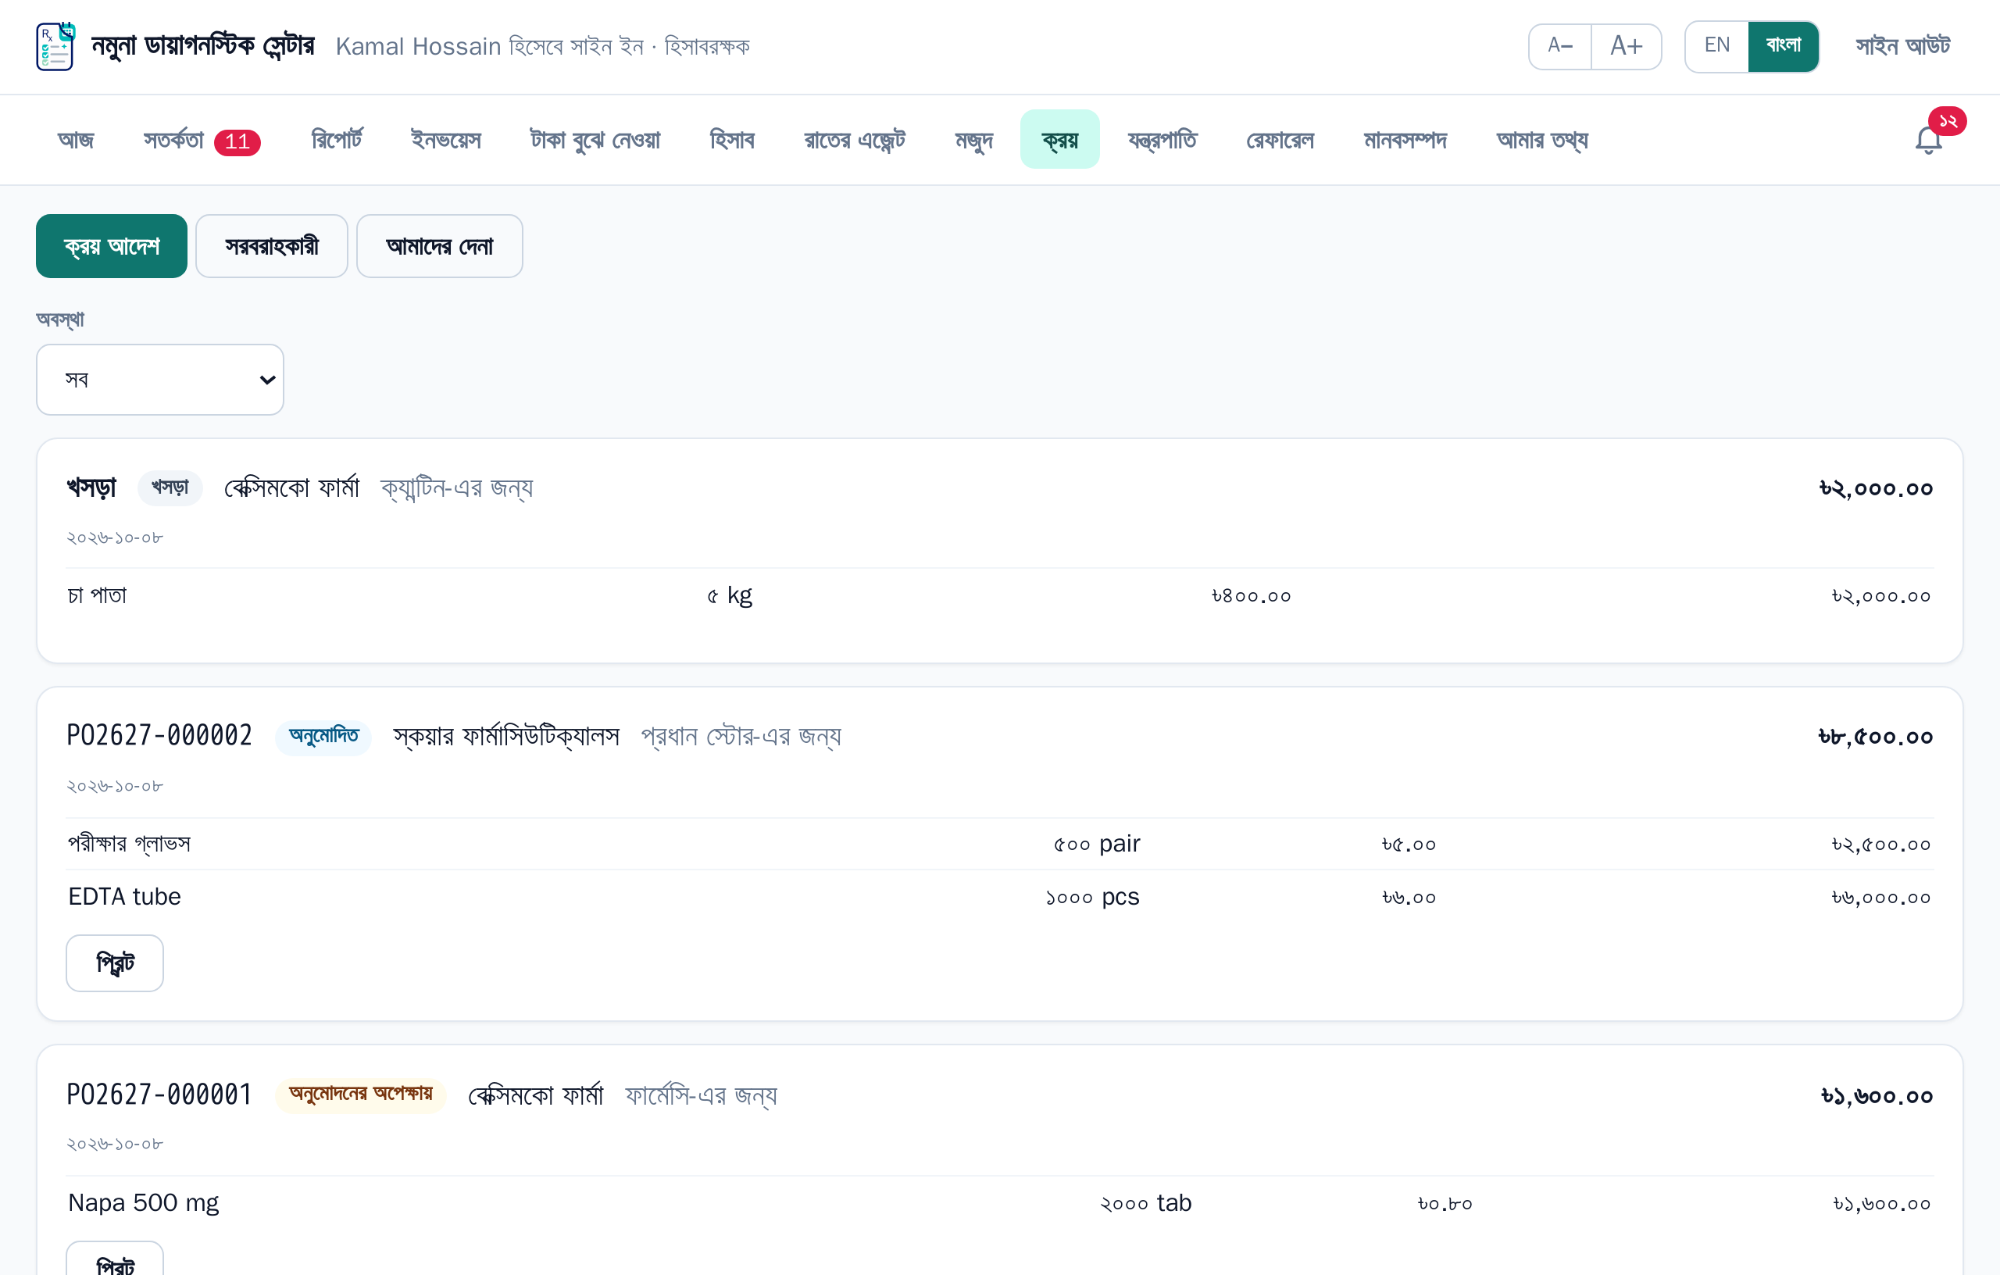
Task: Open the সতর্কতা tab
Action: tap(201, 140)
